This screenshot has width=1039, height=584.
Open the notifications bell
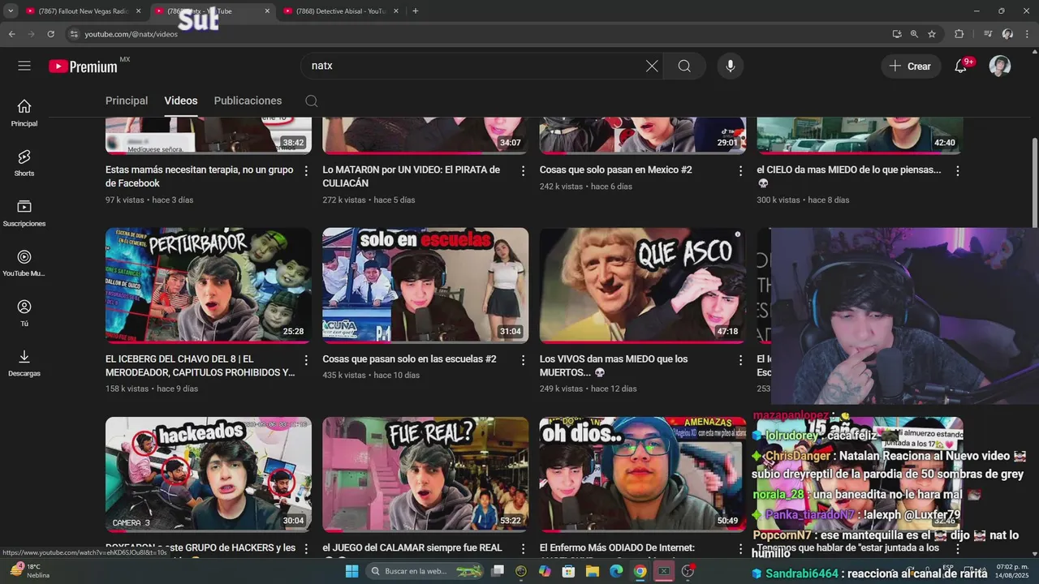pos(962,66)
